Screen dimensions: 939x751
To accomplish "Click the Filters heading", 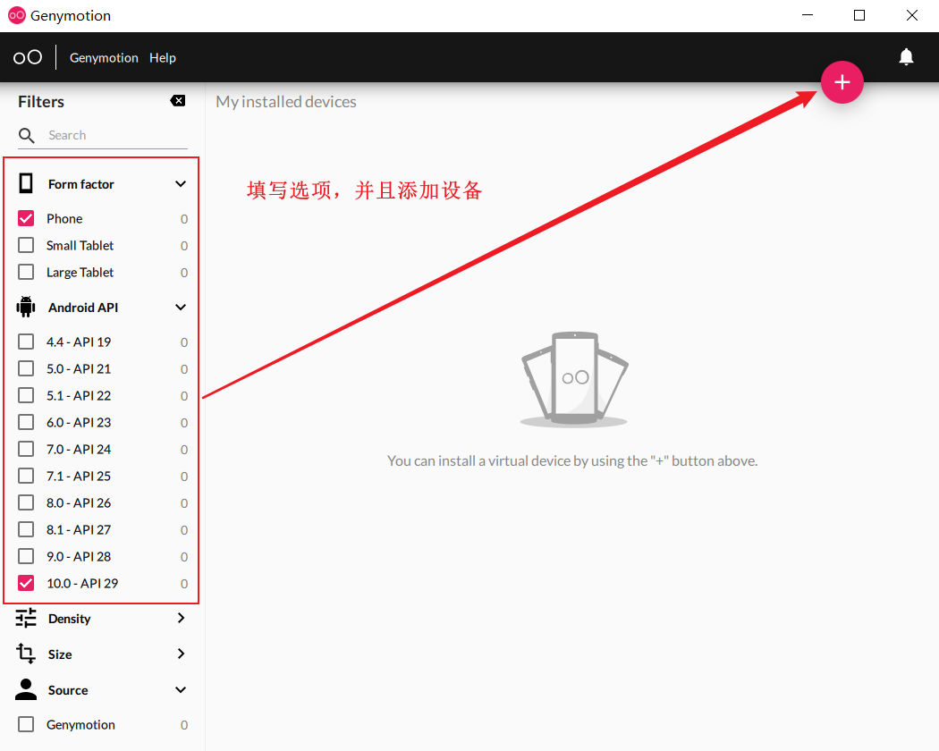I will pyautogui.click(x=41, y=102).
